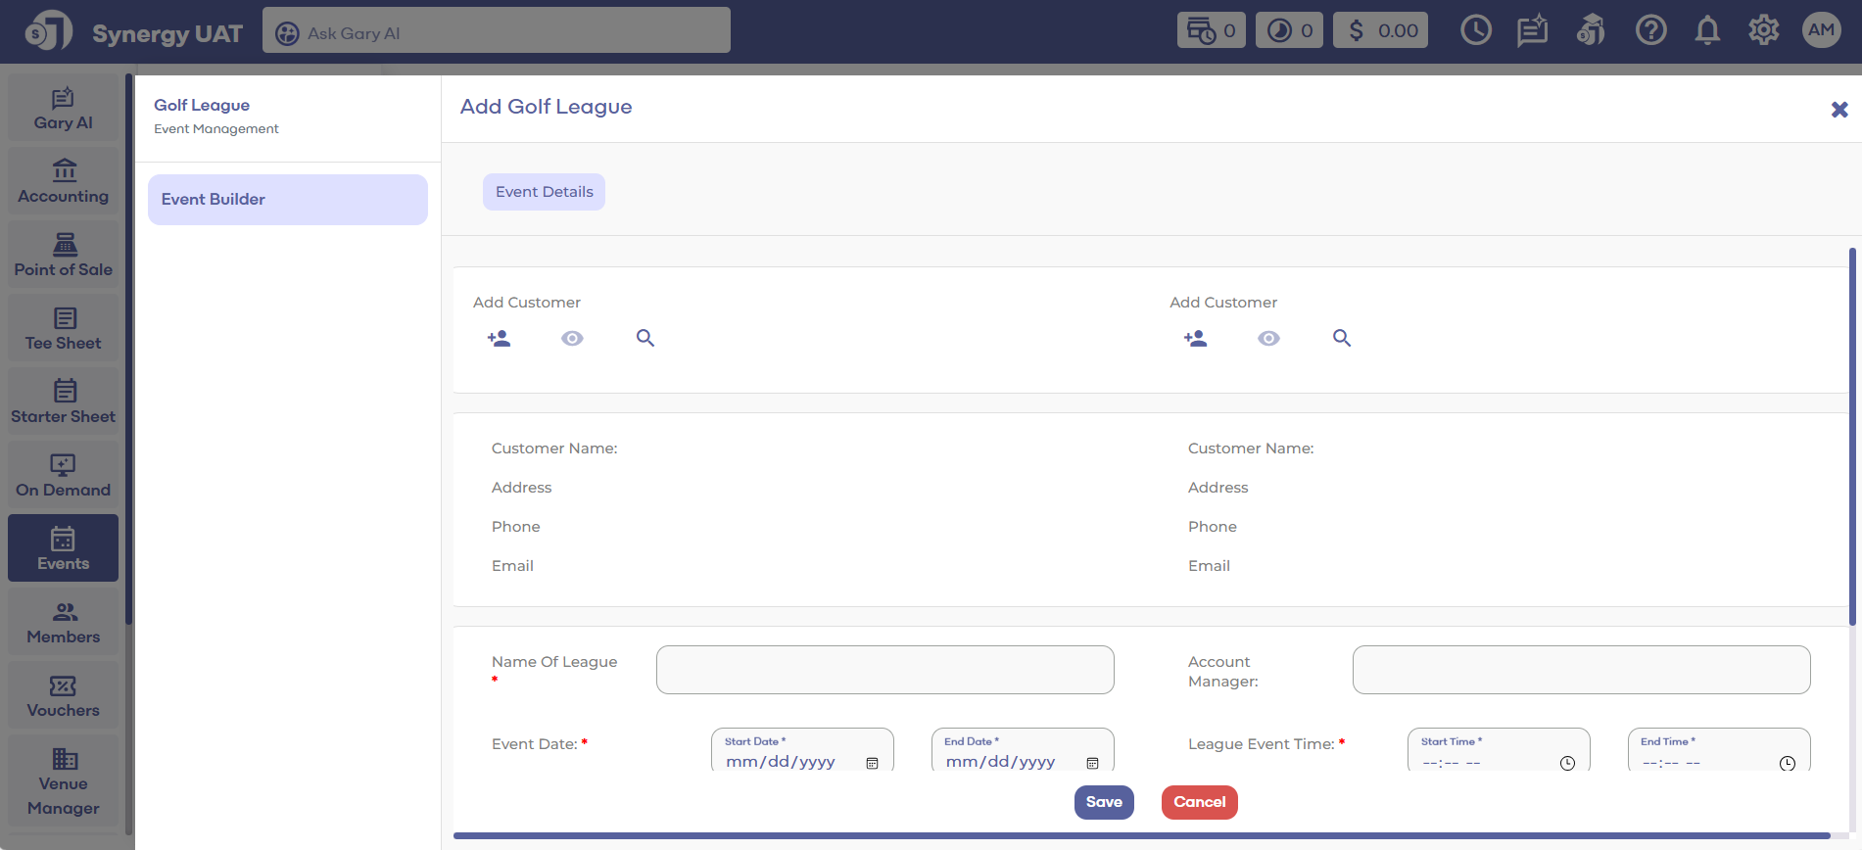The image size is (1862, 850).
Task: Open the Start Date calendar picker
Action: (872, 763)
